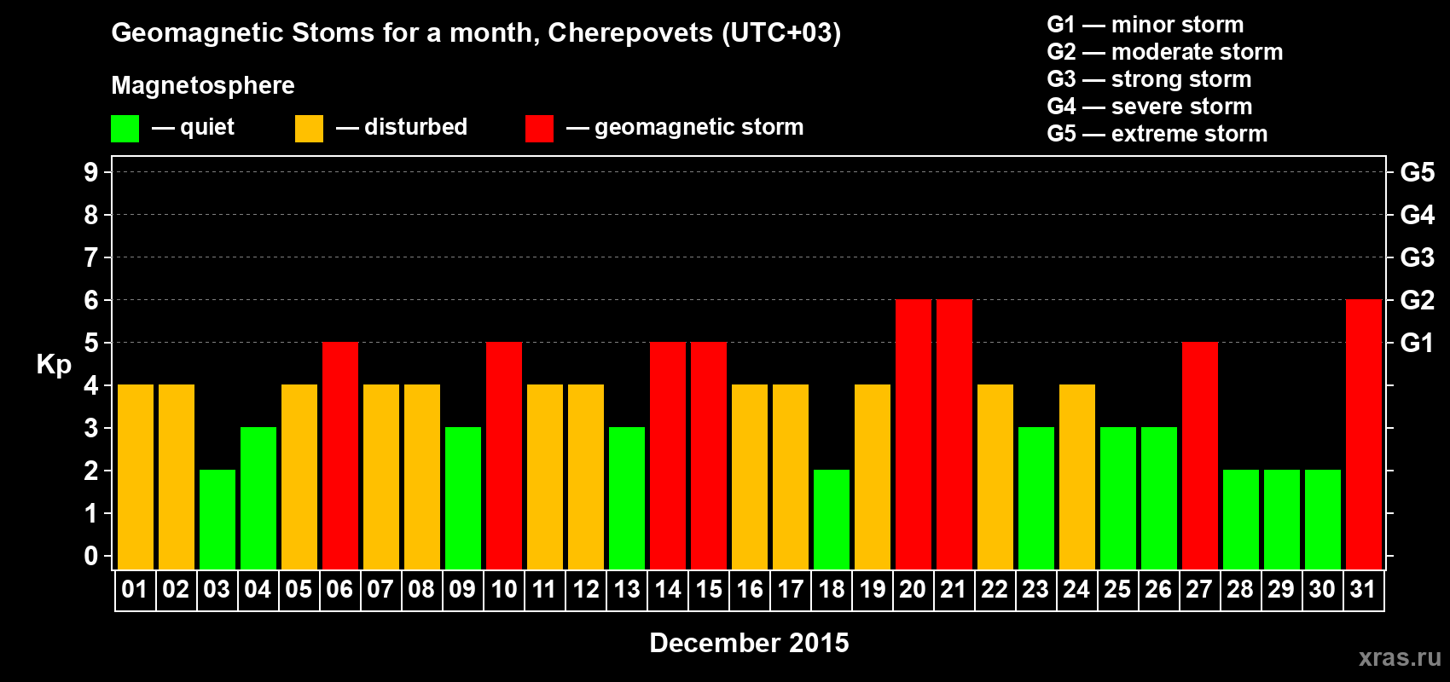Click the 'G5 — extreme storm' legend line
1450x682 pixels.
click(1157, 134)
